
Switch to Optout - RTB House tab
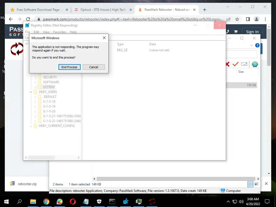[x=103, y=10]
